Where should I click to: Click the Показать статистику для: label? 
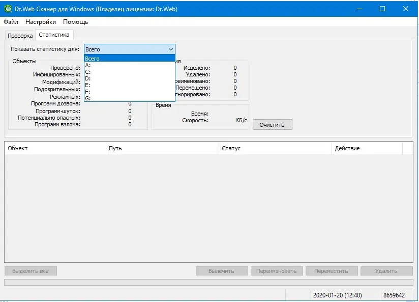click(x=45, y=49)
